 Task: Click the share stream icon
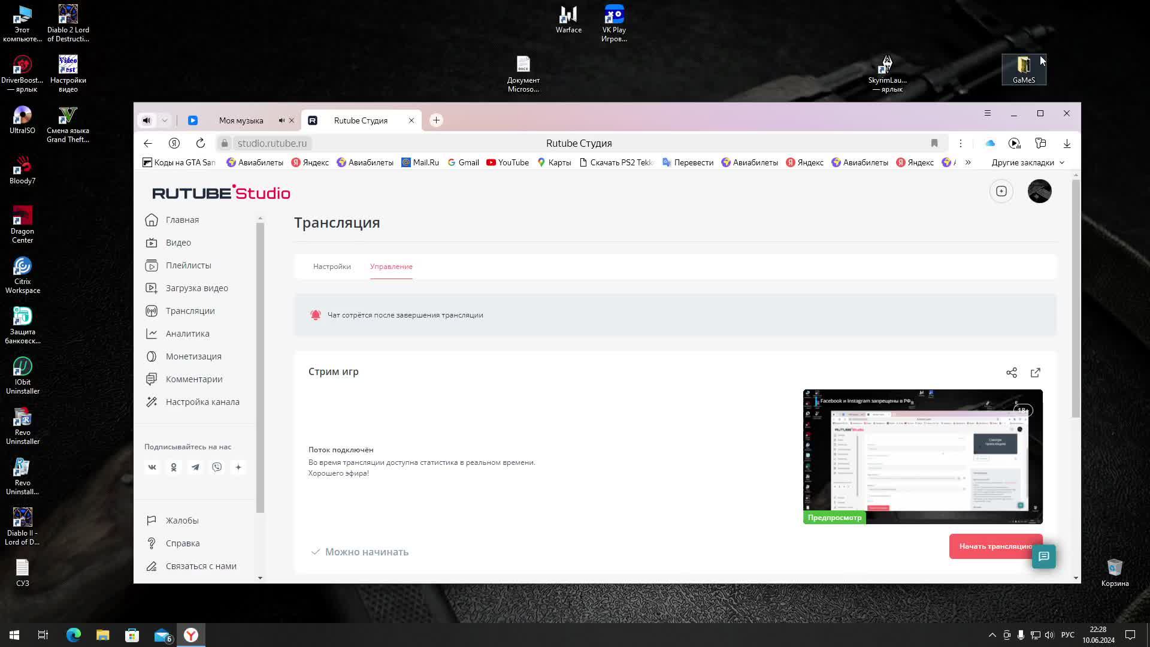(1012, 373)
